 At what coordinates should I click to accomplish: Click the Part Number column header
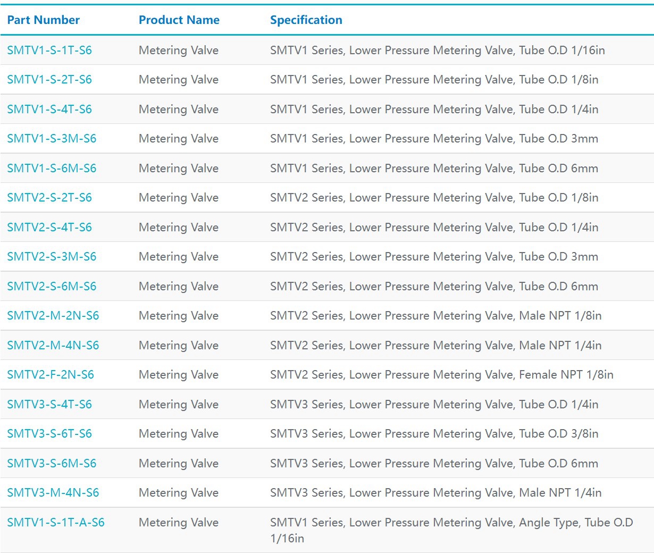44,20
